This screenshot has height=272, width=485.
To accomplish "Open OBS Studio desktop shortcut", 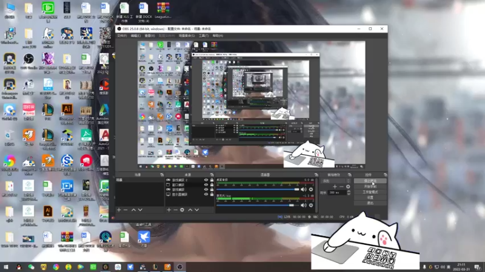I will pos(28,62).
